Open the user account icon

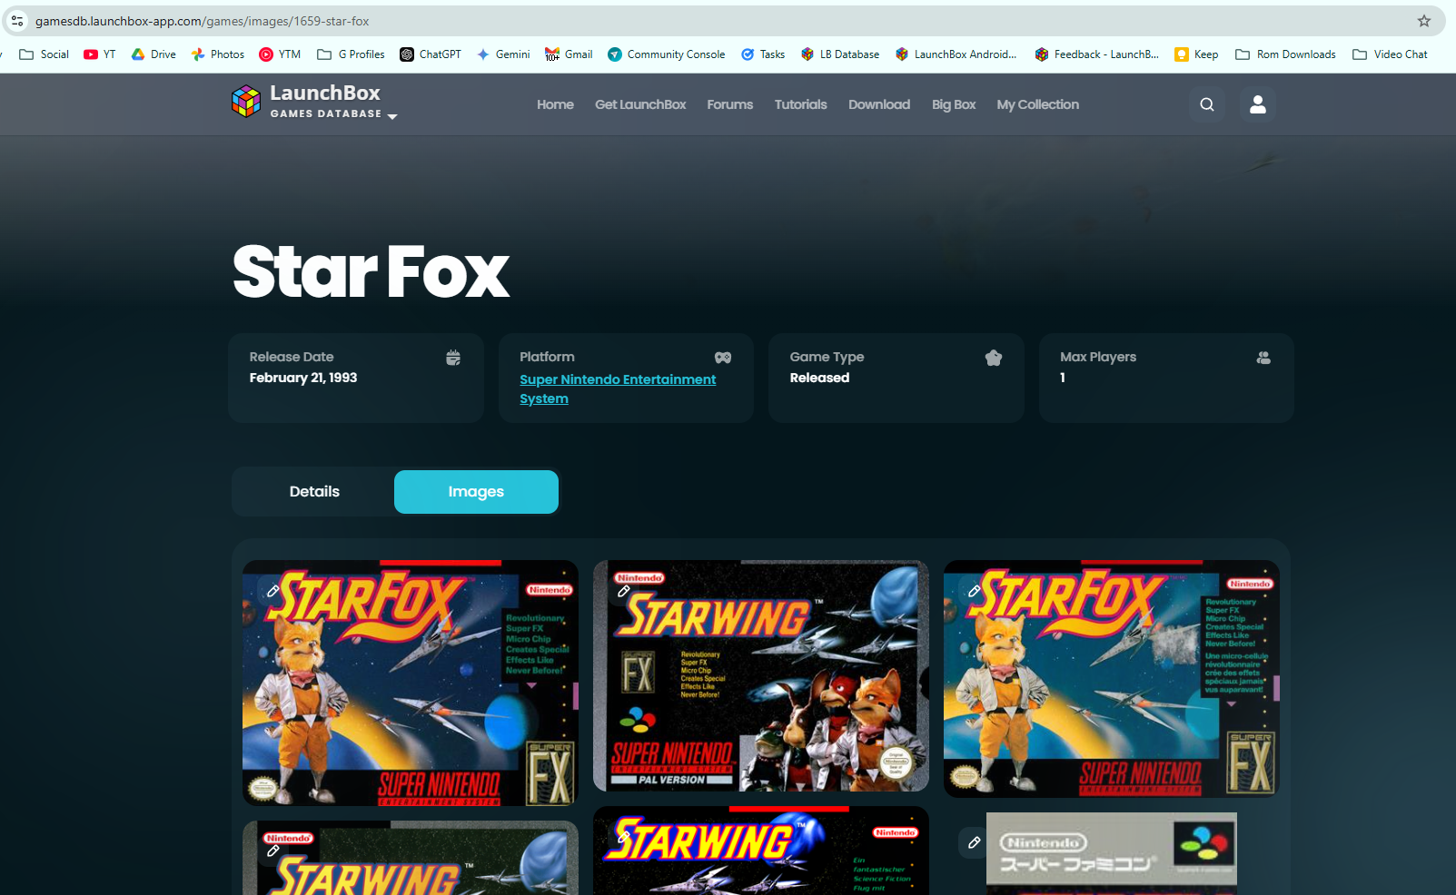1258,104
